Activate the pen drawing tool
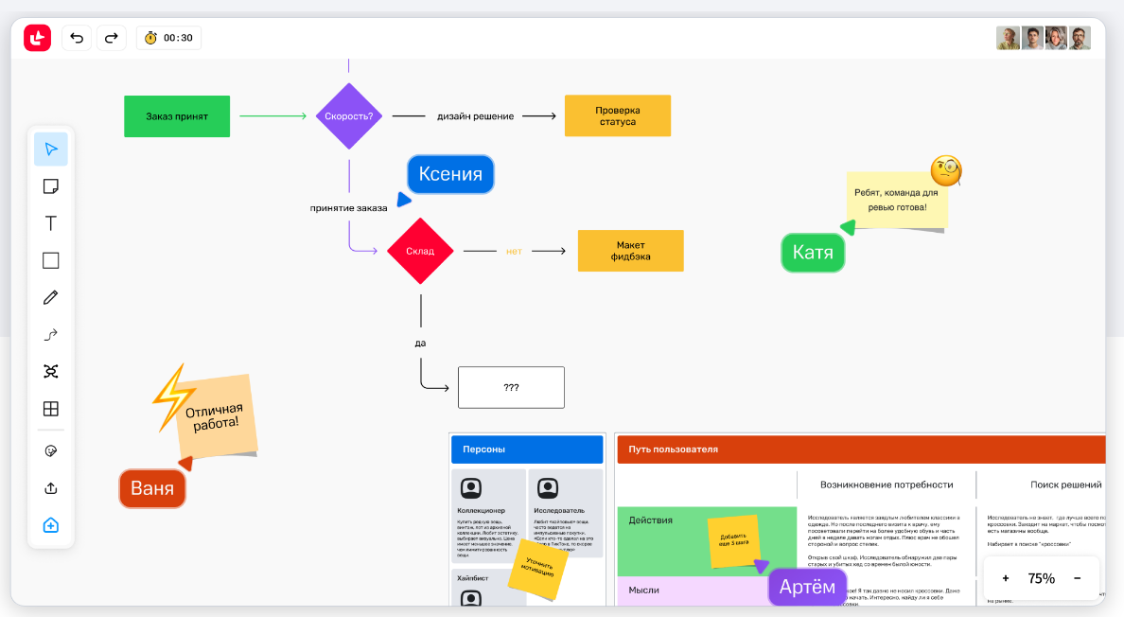Image resolution: width=1124 pixels, height=617 pixels. pyautogui.click(x=51, y=297)
